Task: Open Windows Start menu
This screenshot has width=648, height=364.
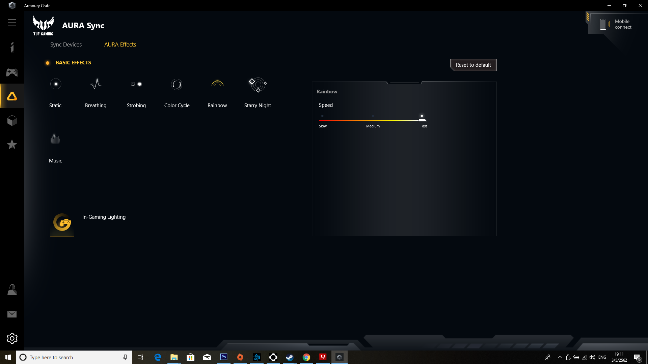Action: pyautogui.click(x=8, y=357)
